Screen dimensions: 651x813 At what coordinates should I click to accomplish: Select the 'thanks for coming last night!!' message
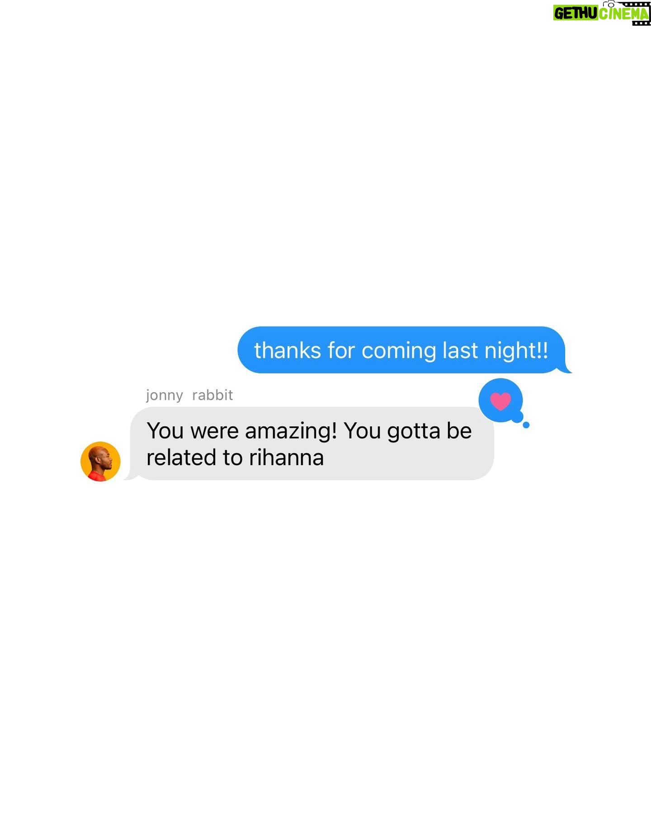tap(401, 350)
